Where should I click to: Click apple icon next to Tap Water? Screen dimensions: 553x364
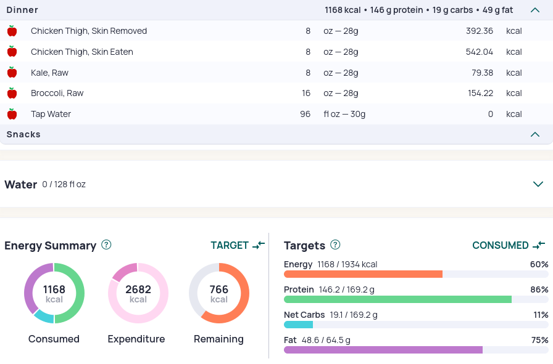tap(12, 114)
